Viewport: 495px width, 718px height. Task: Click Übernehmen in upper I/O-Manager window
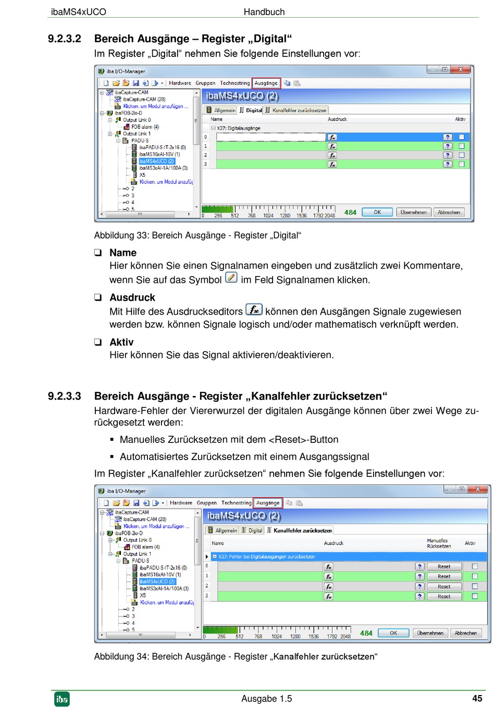pyautogui.click(x=413, y=213)
